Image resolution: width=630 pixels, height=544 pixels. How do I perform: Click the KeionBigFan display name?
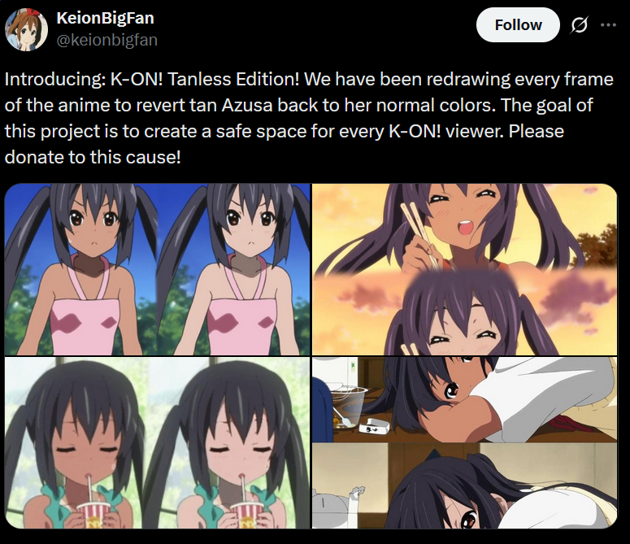(105, 18)
